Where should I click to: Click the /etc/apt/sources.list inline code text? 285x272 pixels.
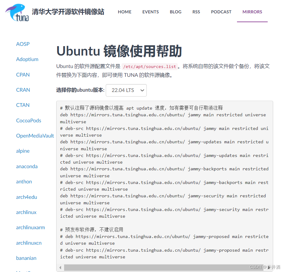149,67
